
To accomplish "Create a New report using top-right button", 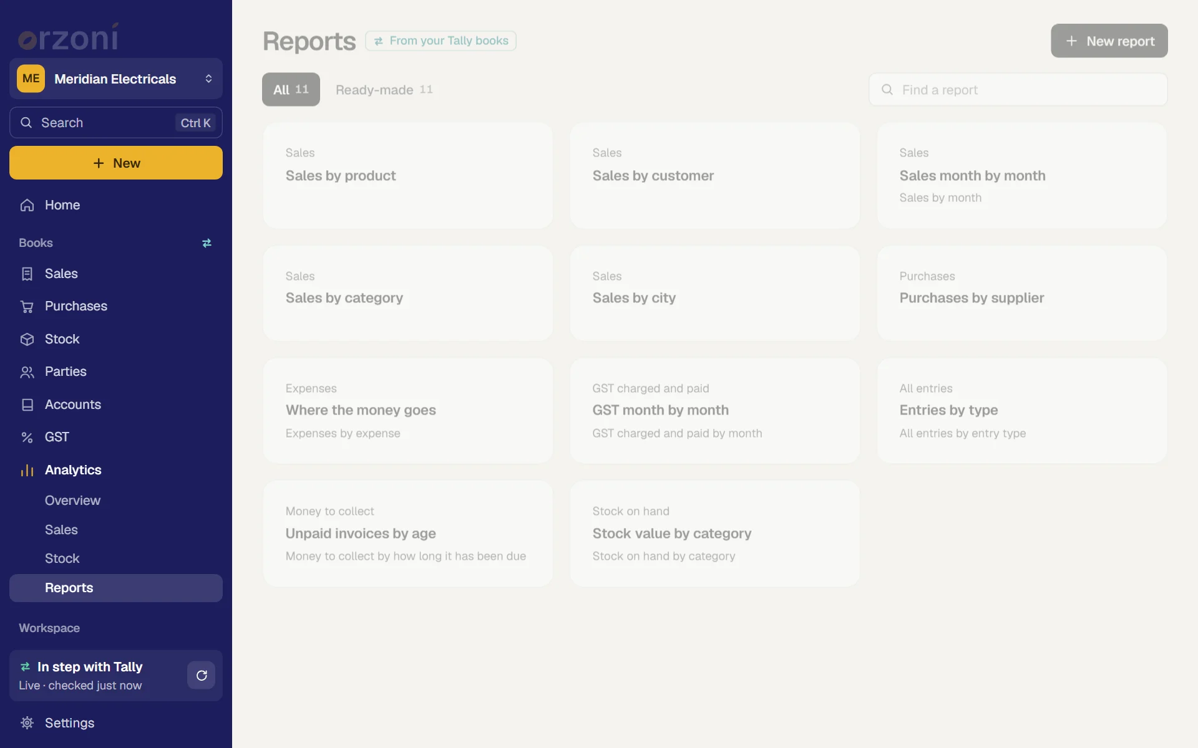I will [1109, 41].
